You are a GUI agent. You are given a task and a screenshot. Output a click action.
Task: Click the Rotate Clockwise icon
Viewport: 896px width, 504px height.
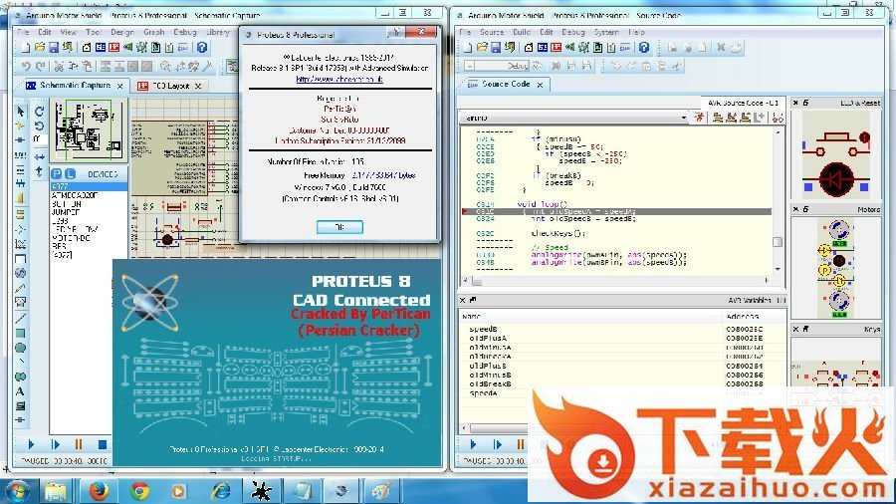tap(39, 111)
